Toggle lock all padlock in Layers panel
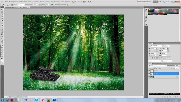Image resolution: width=181 pixels, height=102 pixels. 160,68
